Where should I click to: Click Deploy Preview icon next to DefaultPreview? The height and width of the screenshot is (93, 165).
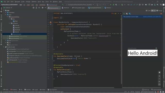tap(156, 48)
